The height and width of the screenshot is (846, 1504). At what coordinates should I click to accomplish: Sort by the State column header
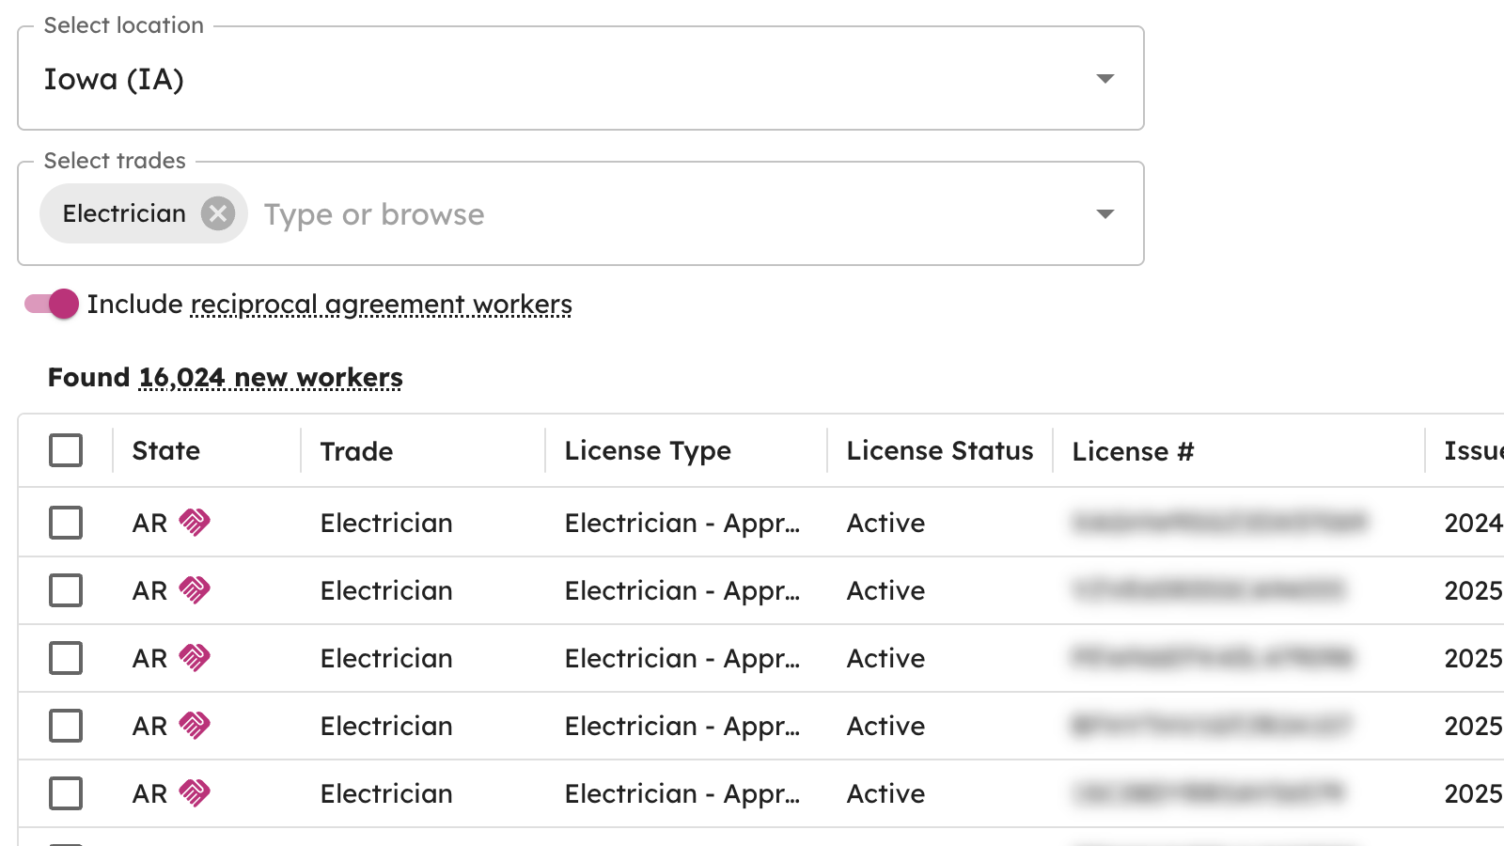coord(166,451)
